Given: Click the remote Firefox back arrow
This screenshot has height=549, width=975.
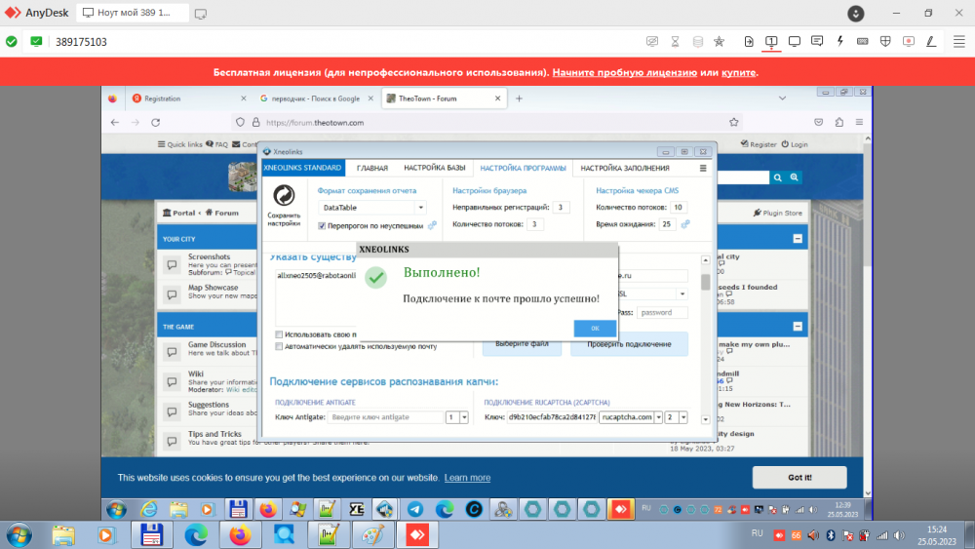Looking at the screenshot, I should click(x=115, y=123).
